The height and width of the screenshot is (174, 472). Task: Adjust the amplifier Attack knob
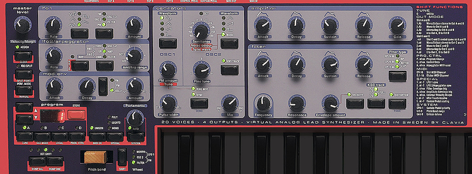pyautogui.click(x=263, y=25)
